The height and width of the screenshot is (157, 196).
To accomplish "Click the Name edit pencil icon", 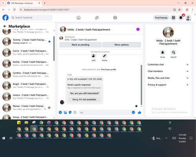I will [x=105, y=56].
